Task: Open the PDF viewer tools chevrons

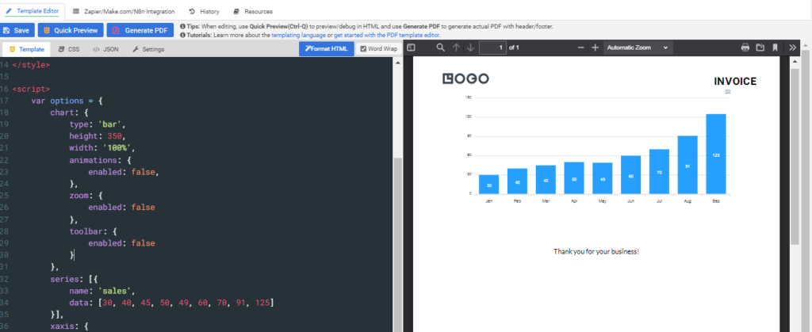Action: click(x=792, y=48)
